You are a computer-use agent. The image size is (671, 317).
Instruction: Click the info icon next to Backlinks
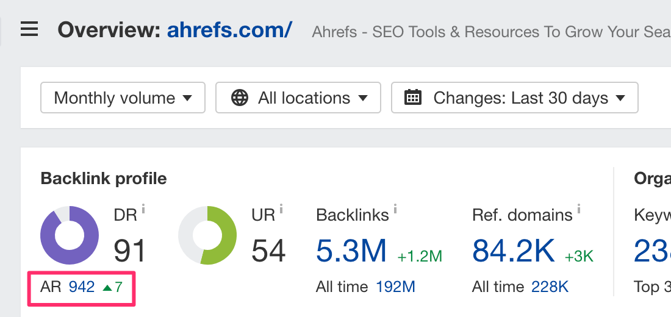coord(395,209)
